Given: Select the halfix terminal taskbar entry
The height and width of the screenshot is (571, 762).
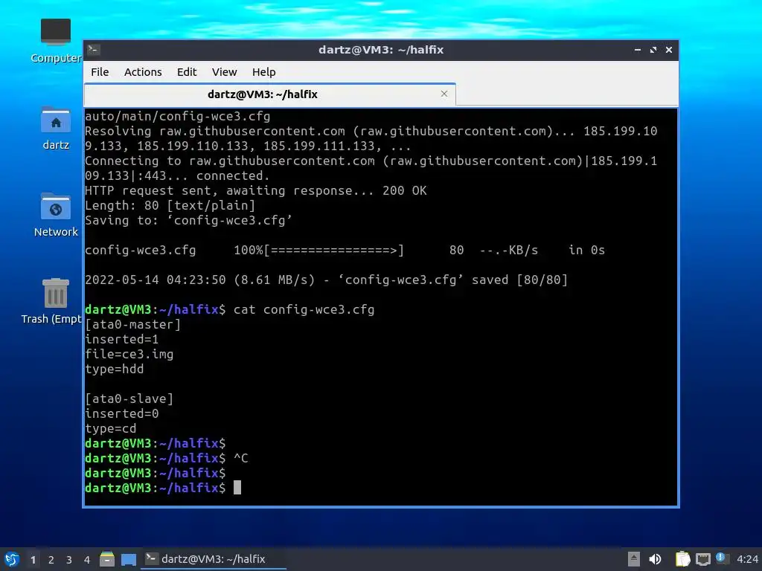Looking at the screenshot, I should click(x=214, y=559).
